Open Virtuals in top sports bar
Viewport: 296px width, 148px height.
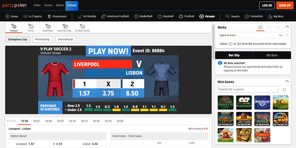(207, 16)
